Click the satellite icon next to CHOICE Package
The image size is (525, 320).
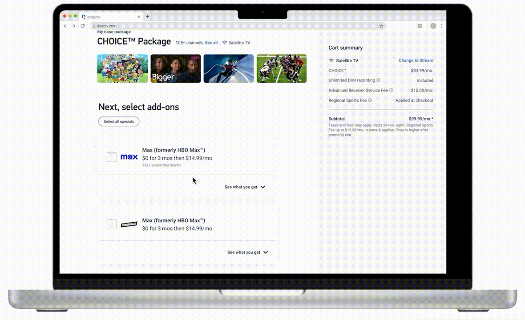click(225, 43)
